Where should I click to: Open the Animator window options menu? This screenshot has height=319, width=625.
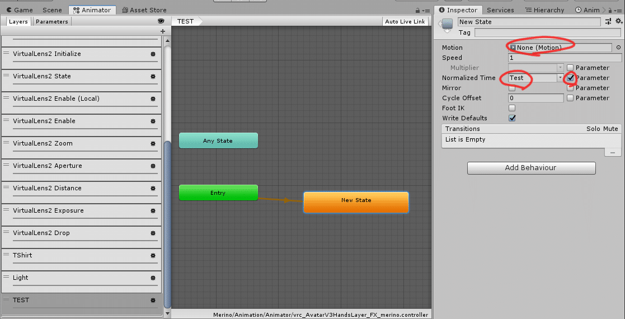[x=426, y=11]
